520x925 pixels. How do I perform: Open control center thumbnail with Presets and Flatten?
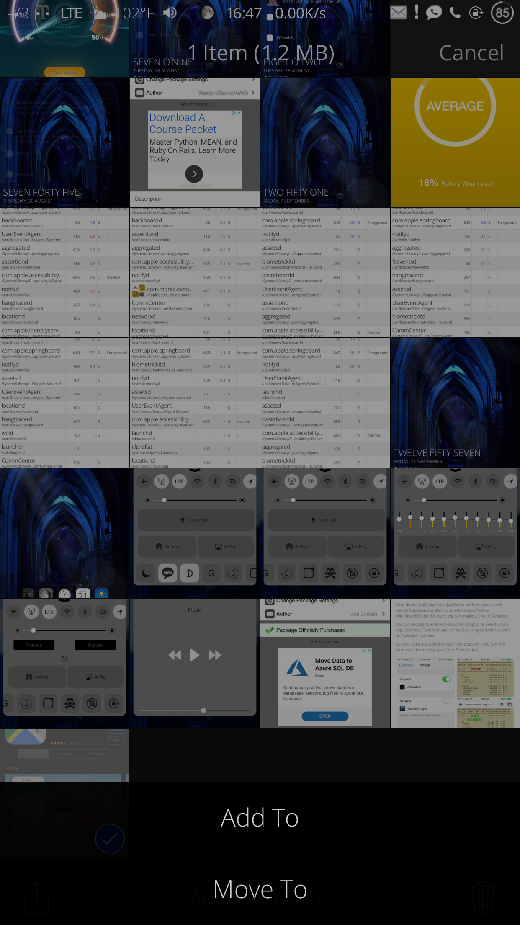(x=65, y=663)
